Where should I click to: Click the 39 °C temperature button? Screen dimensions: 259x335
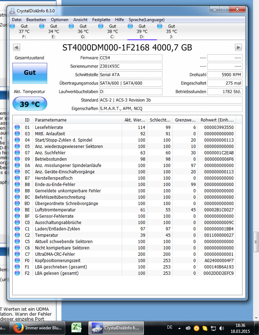coord(30,104)
